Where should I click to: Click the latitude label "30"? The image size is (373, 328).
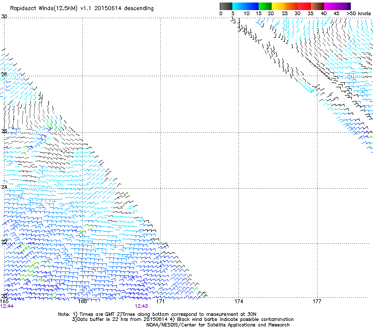point(4,17)
